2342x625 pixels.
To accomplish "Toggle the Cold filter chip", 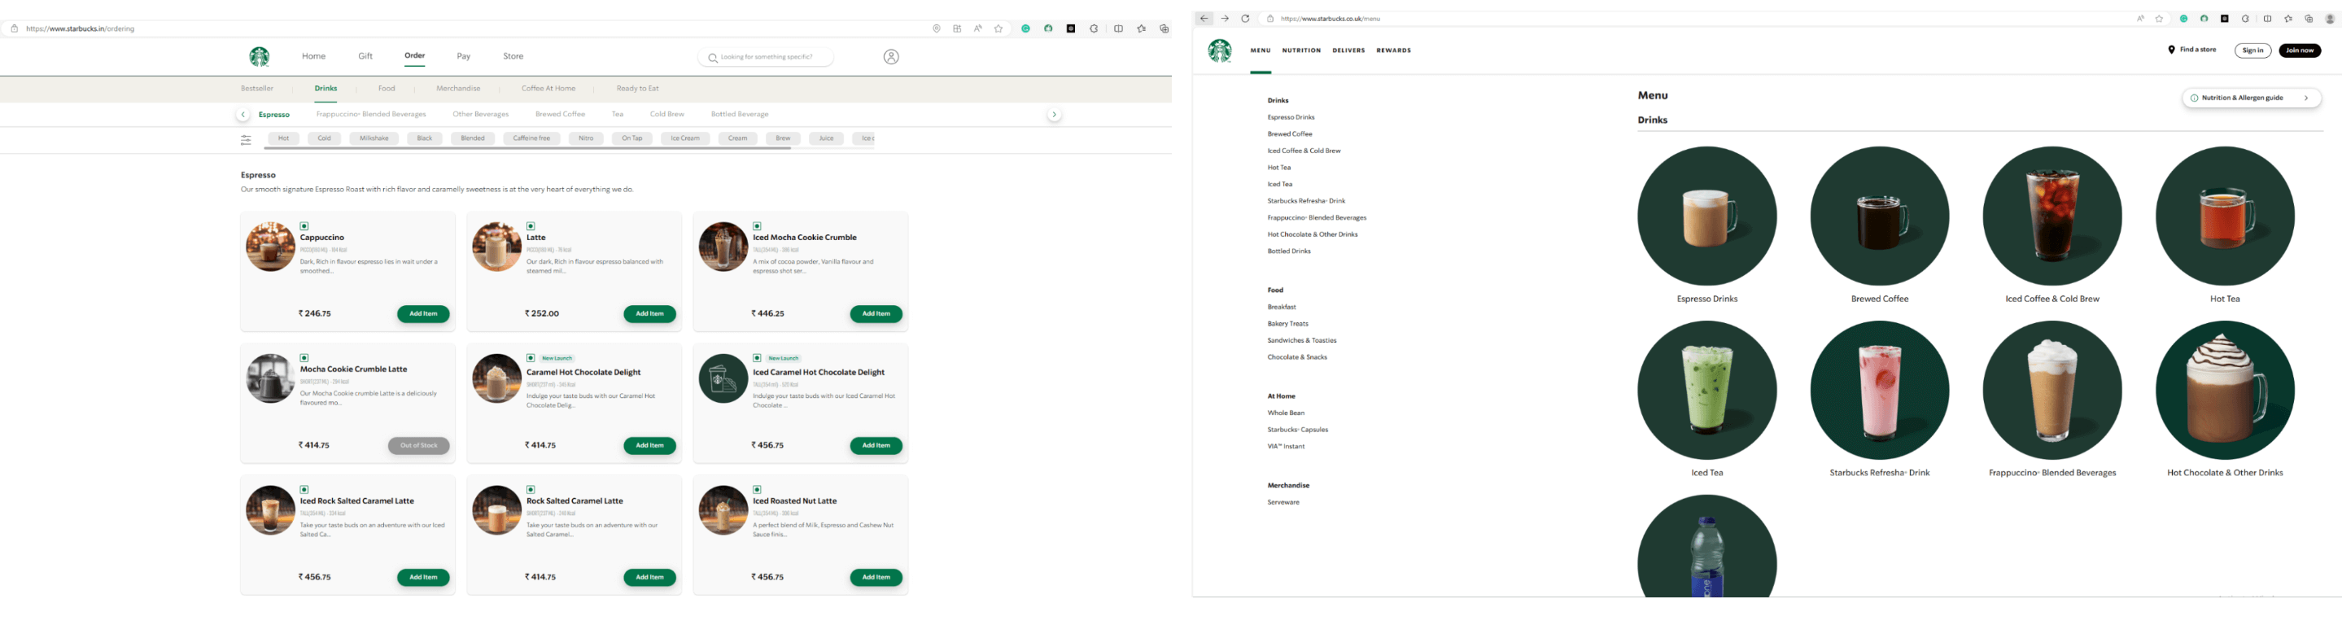I will [325, 138].
